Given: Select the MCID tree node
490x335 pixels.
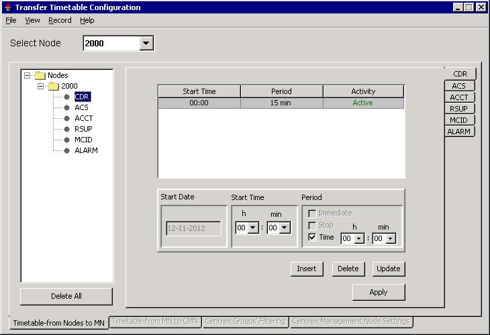Looking at the screenshot, I should (83, 140).
